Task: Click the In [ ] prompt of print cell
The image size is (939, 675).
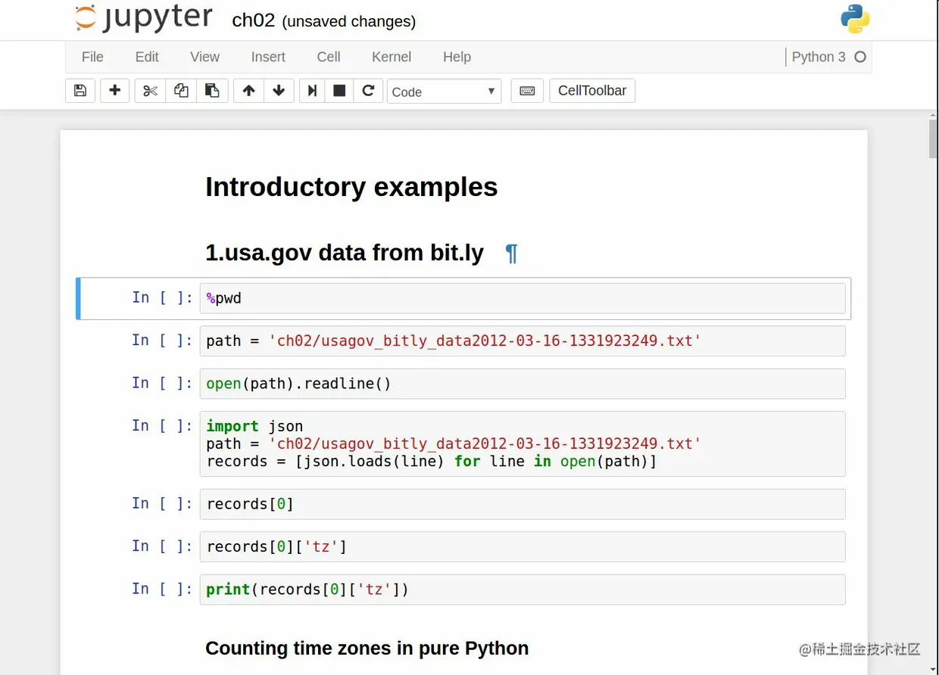Action: [163, 589]
